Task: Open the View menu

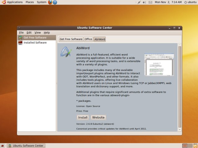Action: (x=38, y=33)
